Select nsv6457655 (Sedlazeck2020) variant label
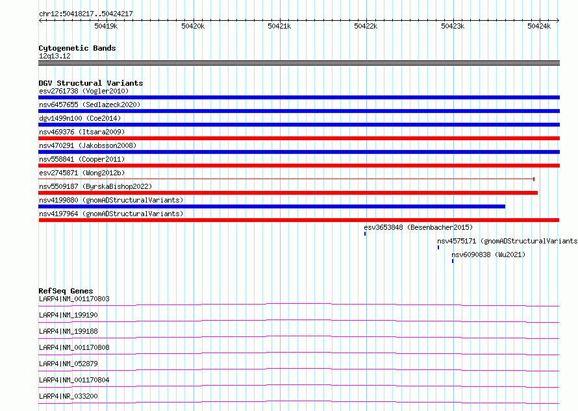This screenshot has width=578, height=411. [90, 105]
